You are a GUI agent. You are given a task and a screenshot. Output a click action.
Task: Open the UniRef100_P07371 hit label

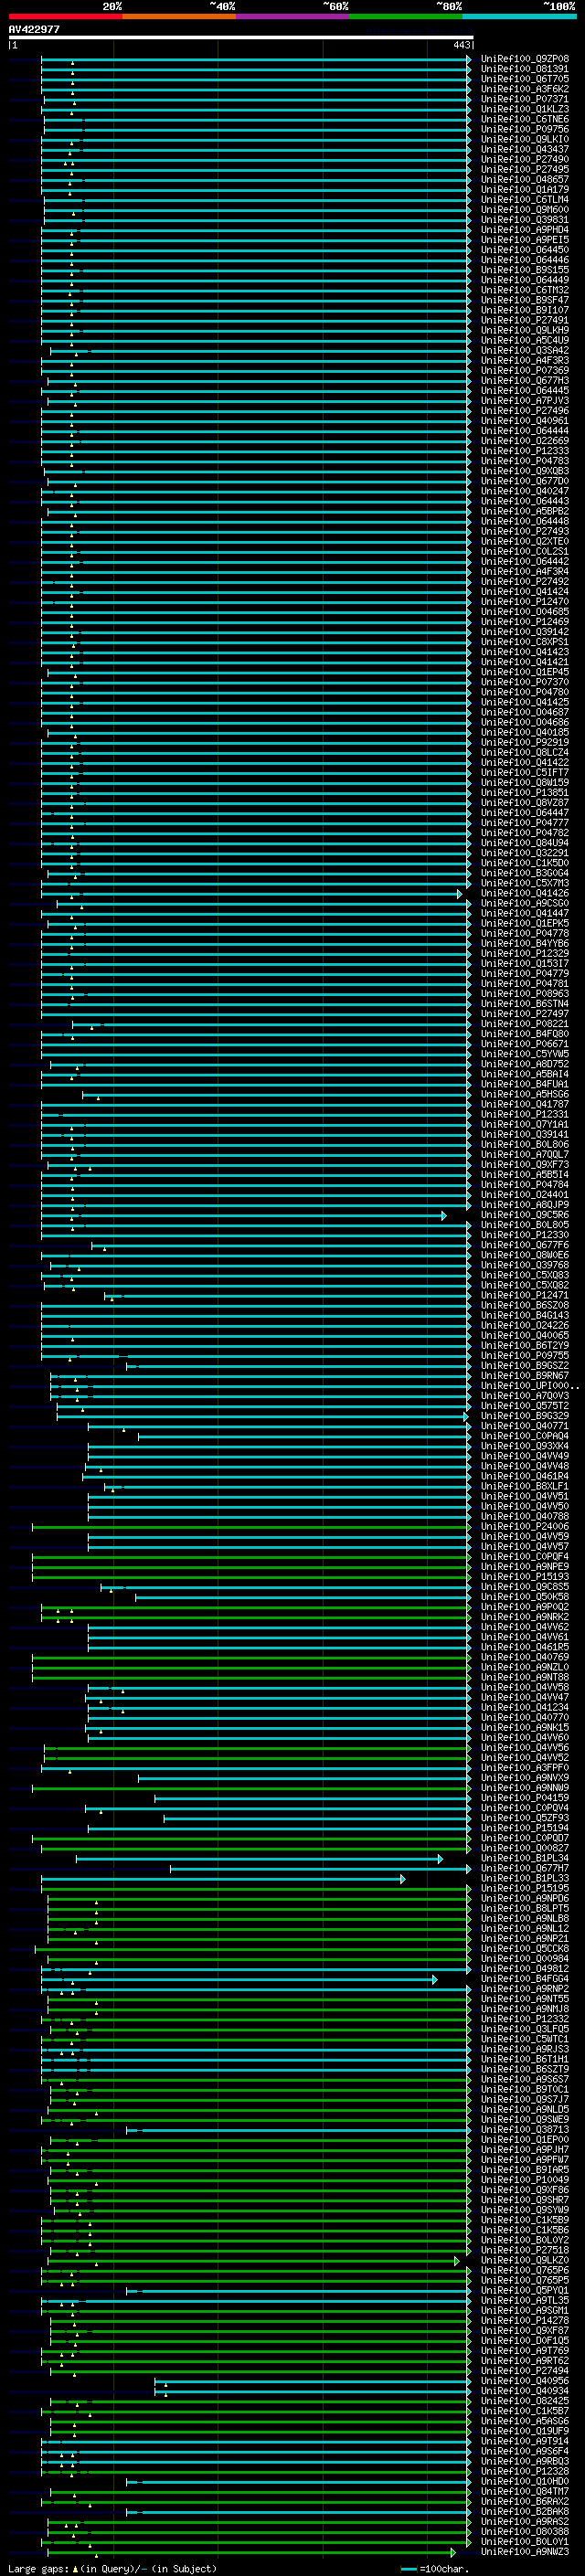click(x=525, y=99)
